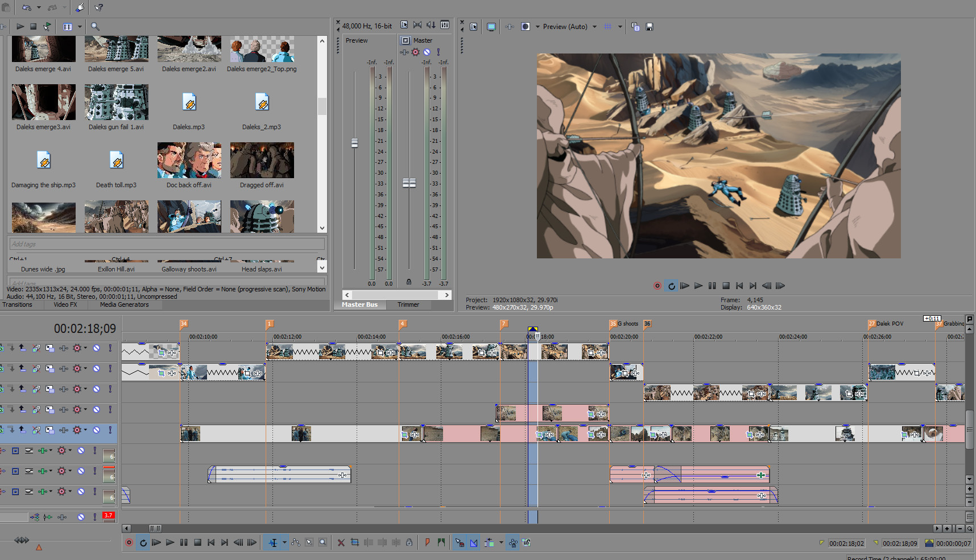
Task: Open Project Video Properties in preview toolbar
Action: 474,27
